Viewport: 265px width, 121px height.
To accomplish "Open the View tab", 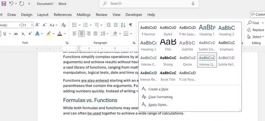I will pyautogui.click(x=116, y=15).
